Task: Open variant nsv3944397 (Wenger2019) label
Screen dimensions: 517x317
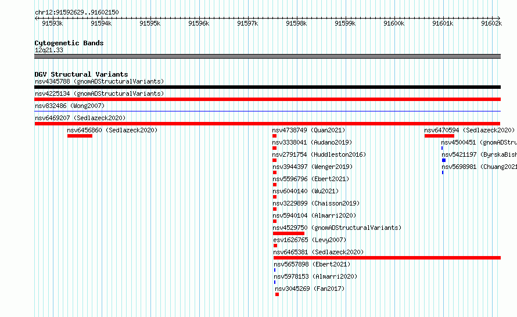Action: [313, 167]
